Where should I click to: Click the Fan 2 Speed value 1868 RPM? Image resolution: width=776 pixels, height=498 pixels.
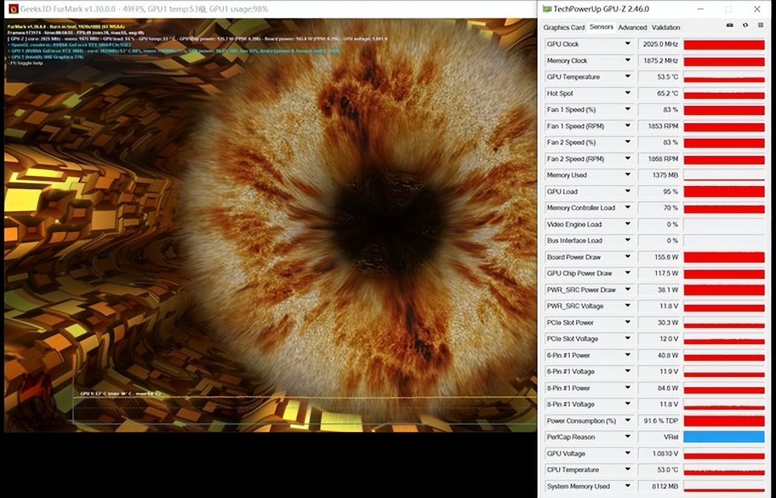pos(659,159)
